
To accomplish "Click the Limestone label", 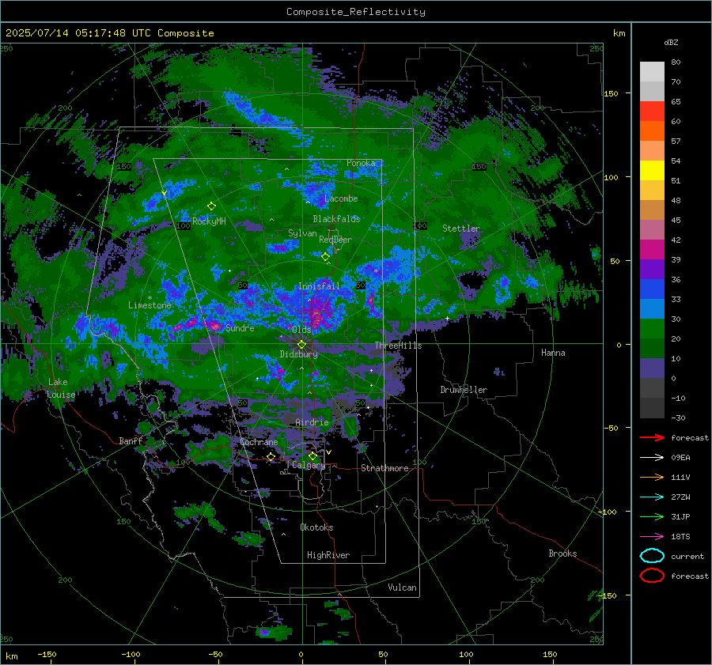I will click(150, 305).
